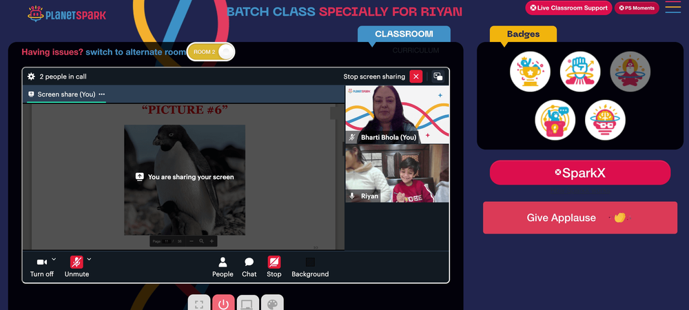The image size is (689, 310).
Task: Zoom out the shared PDF
Action: click(192, 241)
